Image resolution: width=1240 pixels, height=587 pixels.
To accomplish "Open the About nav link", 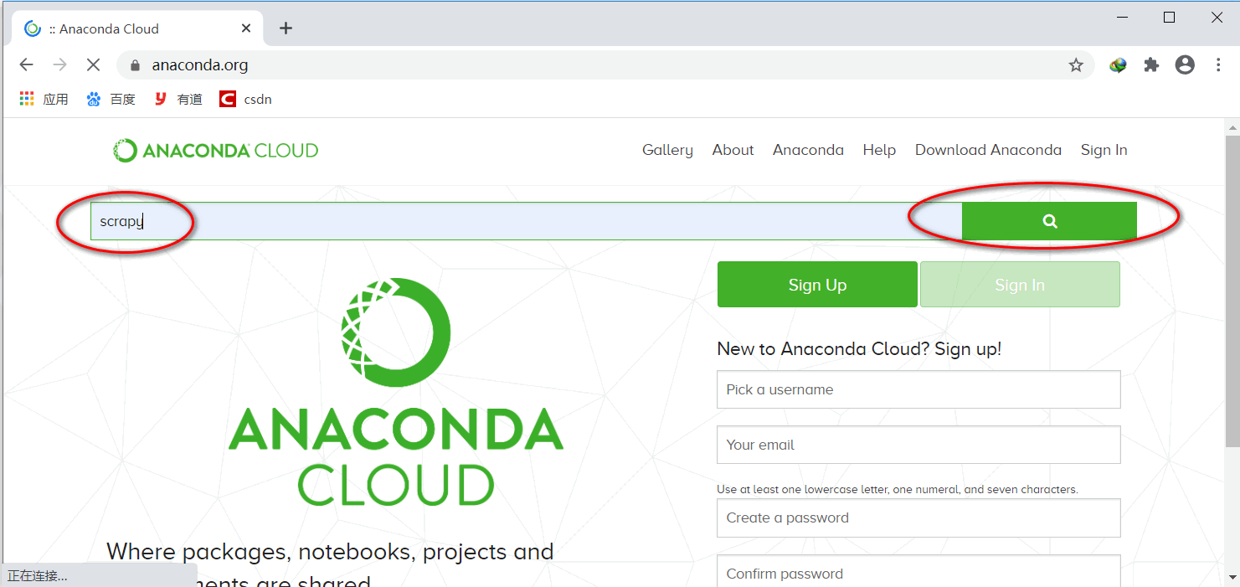I will tap(733, 150).
